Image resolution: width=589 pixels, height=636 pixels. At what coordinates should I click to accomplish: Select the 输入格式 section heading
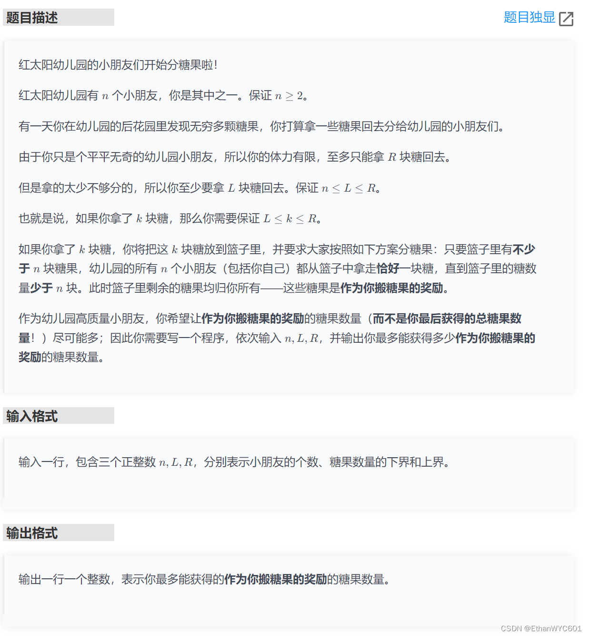[32, 416]
